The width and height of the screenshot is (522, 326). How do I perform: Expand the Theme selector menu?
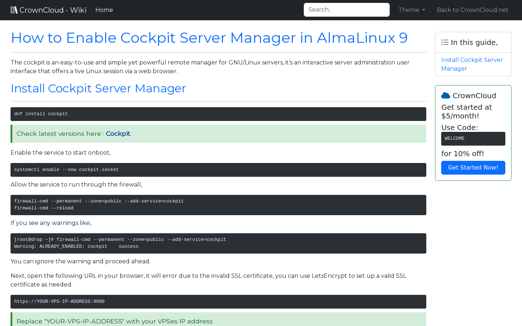point(411,10)
